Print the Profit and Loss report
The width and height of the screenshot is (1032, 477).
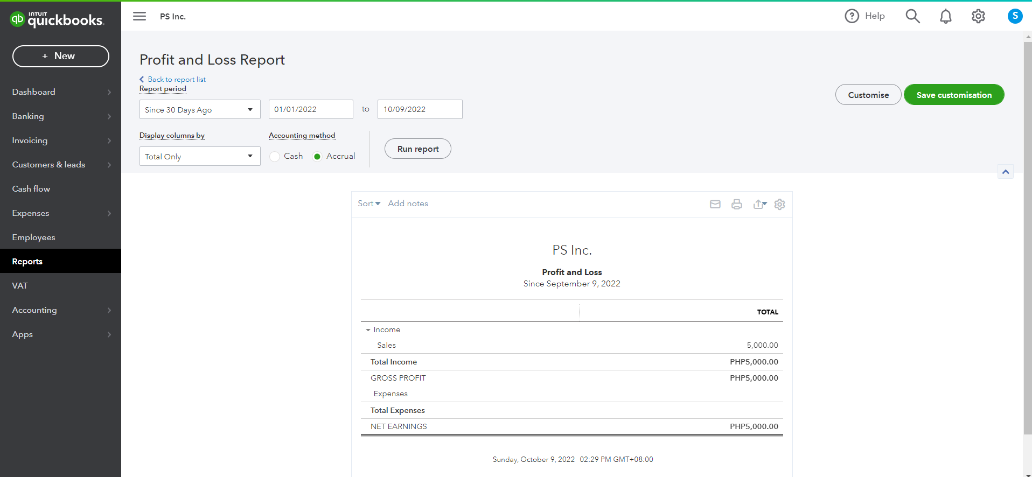737,204
